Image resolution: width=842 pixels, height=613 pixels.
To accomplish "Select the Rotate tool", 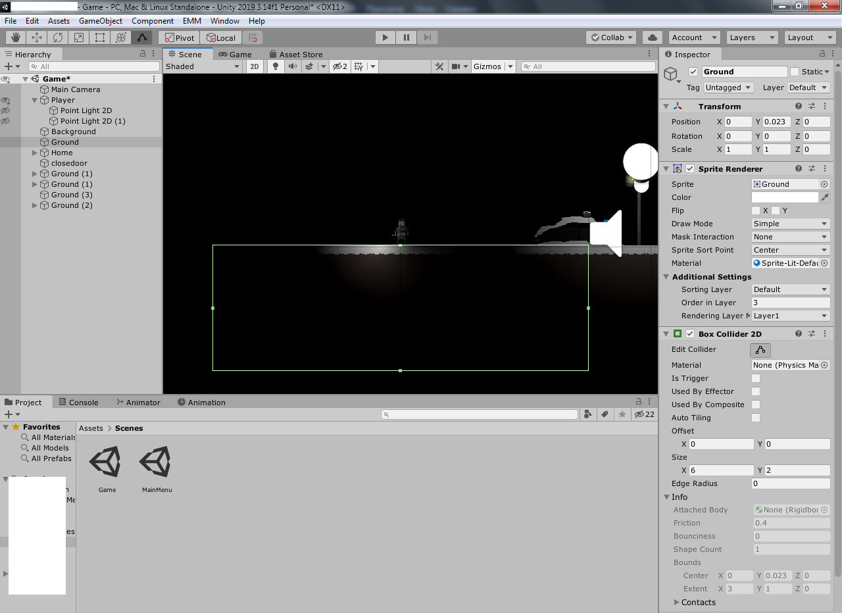I will pyautogui.click(x=58, y=37).
